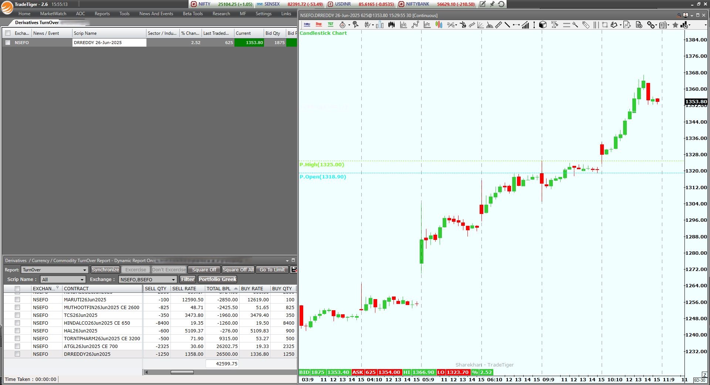Select the colored green-blue candles icon
This screenshot has height=385, width=710.
click(439, 25)
